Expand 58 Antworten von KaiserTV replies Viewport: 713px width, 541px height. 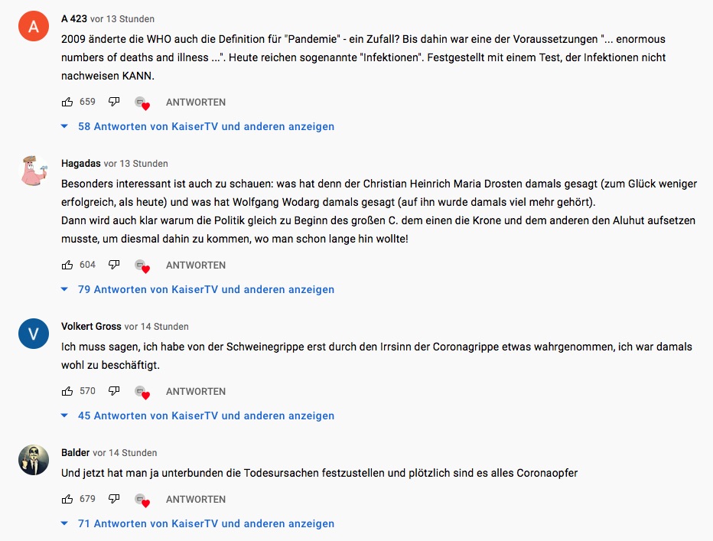point(206,126)
